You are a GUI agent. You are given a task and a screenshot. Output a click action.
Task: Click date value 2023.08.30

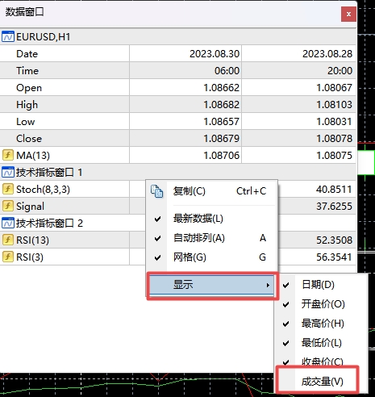point(215,54)
